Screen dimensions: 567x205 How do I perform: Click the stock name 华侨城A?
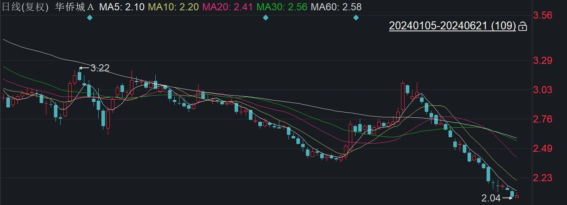[x=75, y=7]
